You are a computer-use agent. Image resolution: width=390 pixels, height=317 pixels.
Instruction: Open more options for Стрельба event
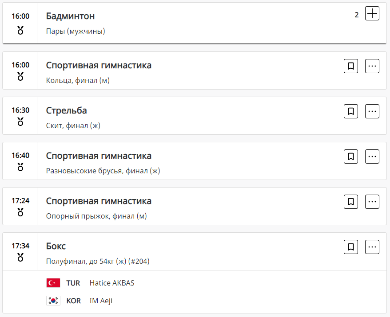coord(372,111)
